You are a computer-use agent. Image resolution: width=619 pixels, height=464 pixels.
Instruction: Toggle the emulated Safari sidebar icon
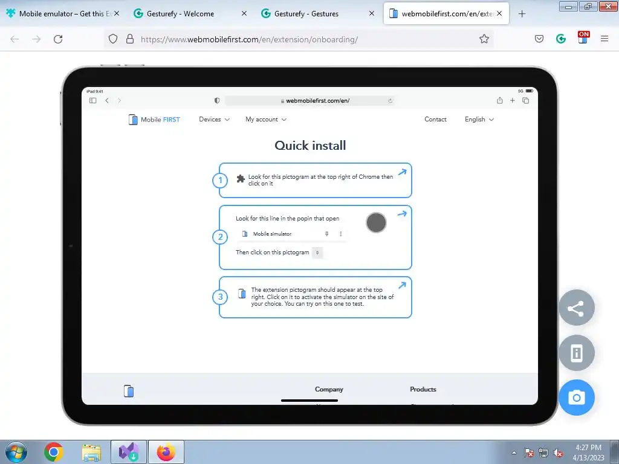click(92, 101)
